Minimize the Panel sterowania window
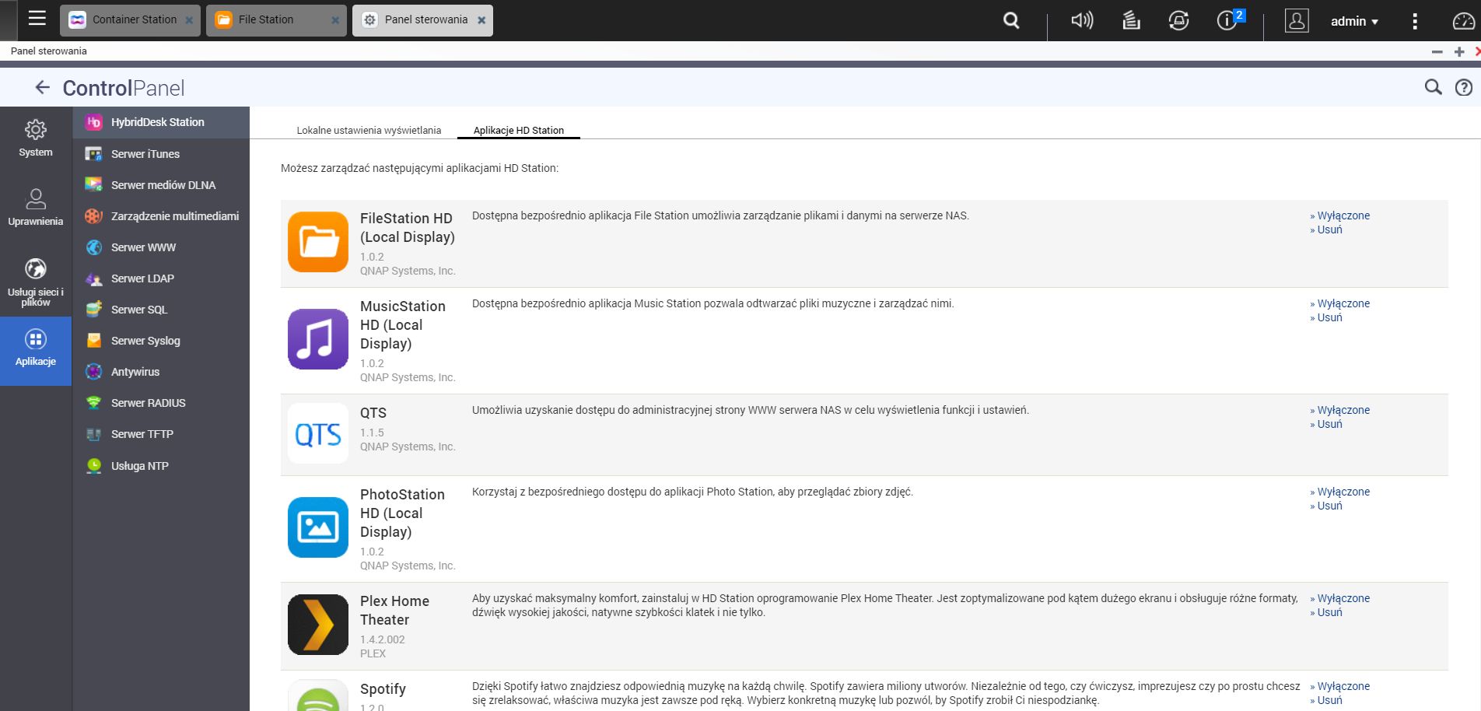The width and height of the screenshot is (1481, 711). pyautogui.click(x=1437, y=51)
